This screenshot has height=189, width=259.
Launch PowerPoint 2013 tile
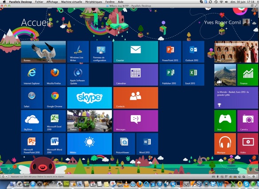[170, 52]
